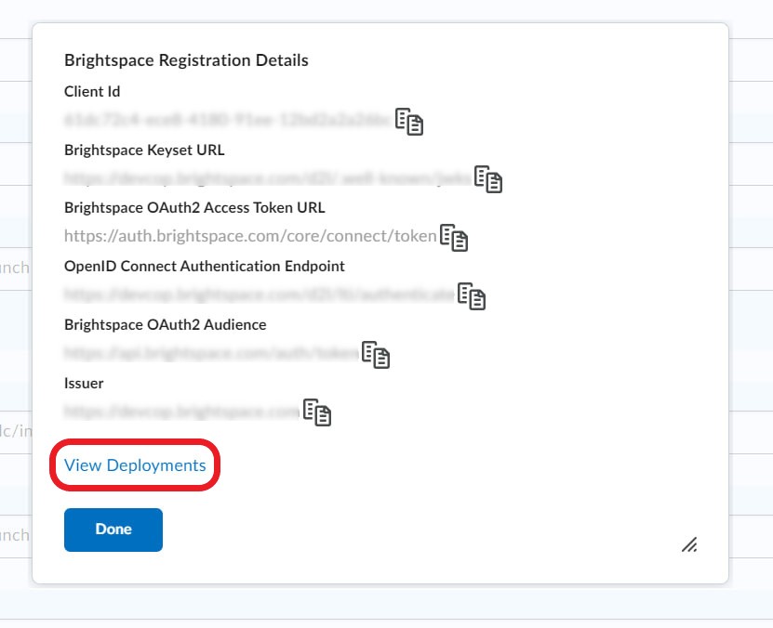Grab the dialog resize handle

pos(689,544)
